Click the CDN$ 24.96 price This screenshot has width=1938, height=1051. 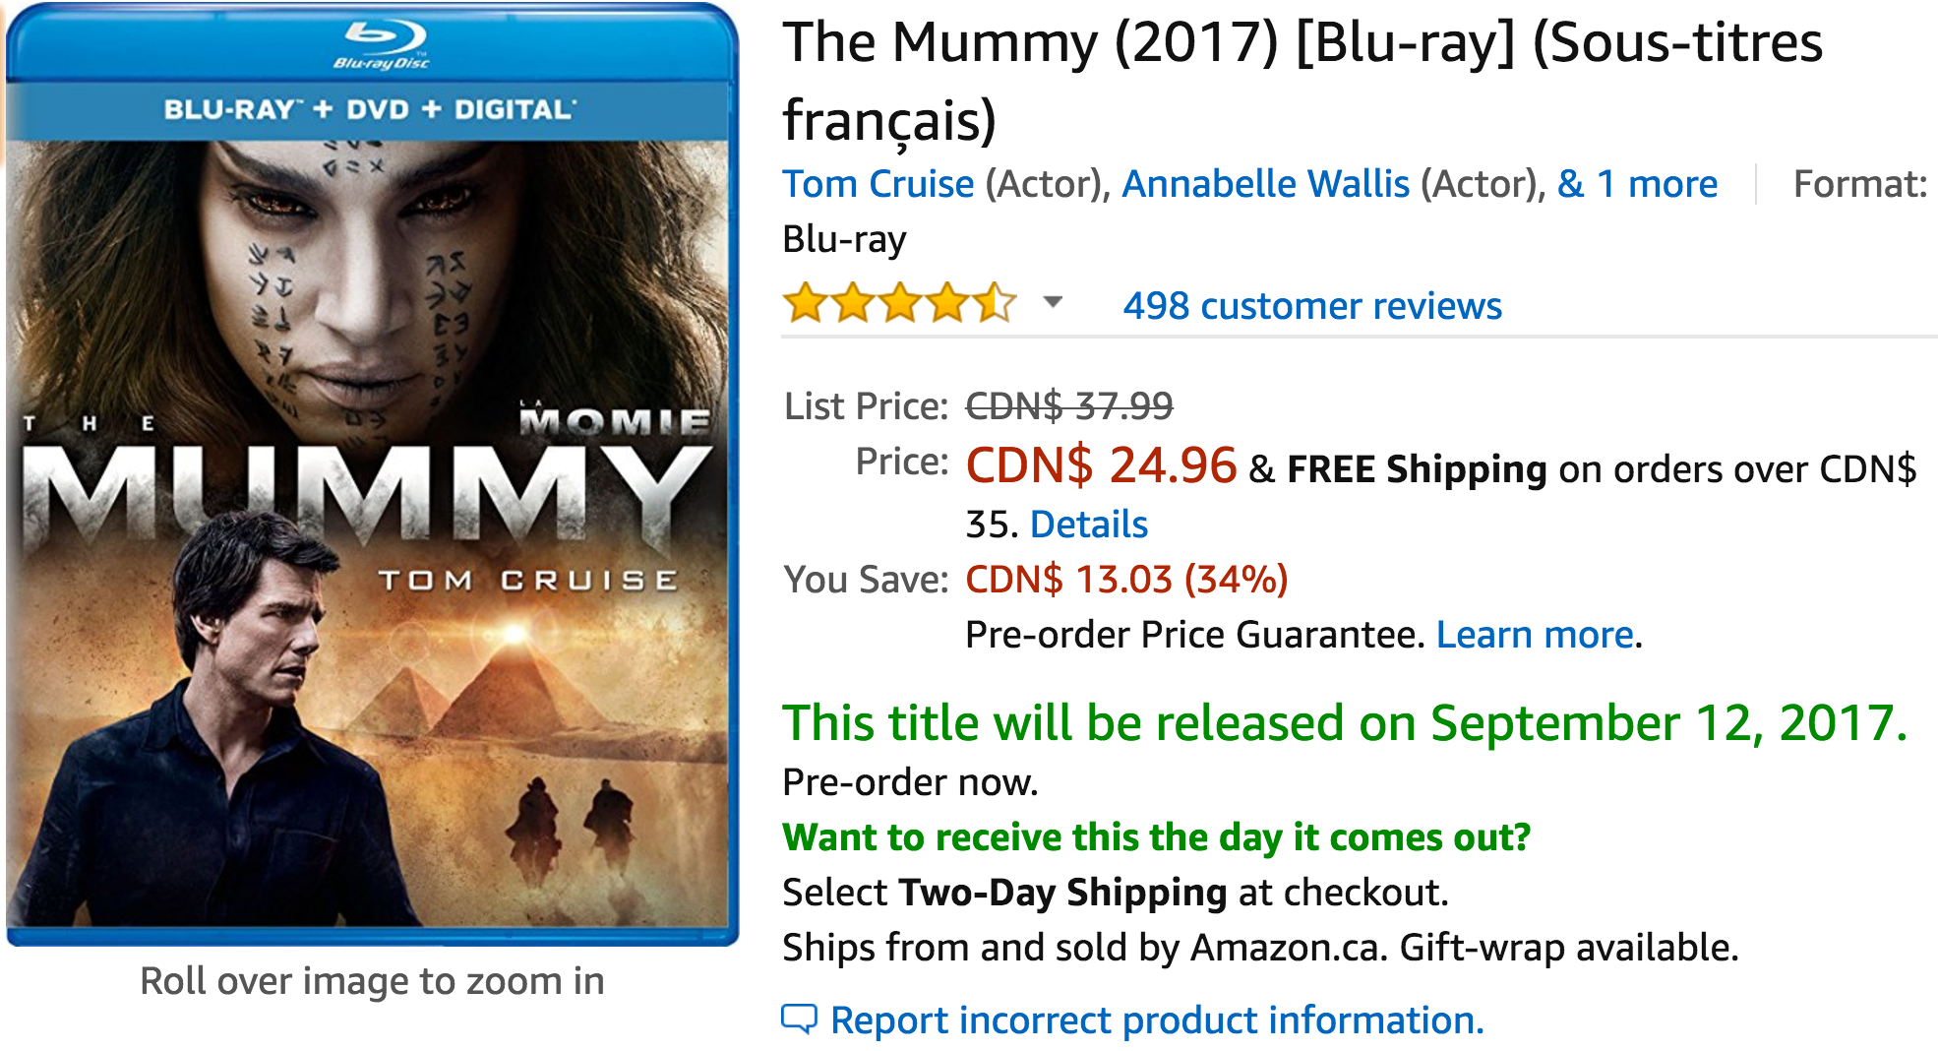1101,465
